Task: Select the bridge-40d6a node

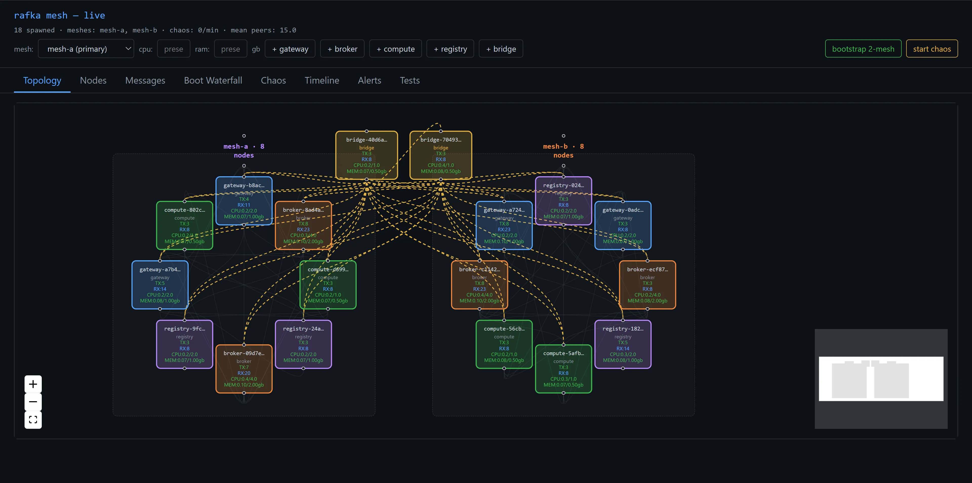Action: pos(367,155)
